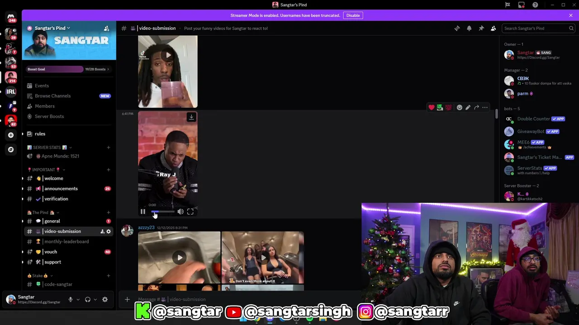Click invite people icon on server banner
The width and height of the screenshot is (579, 325).
click(x=106, y=28)
